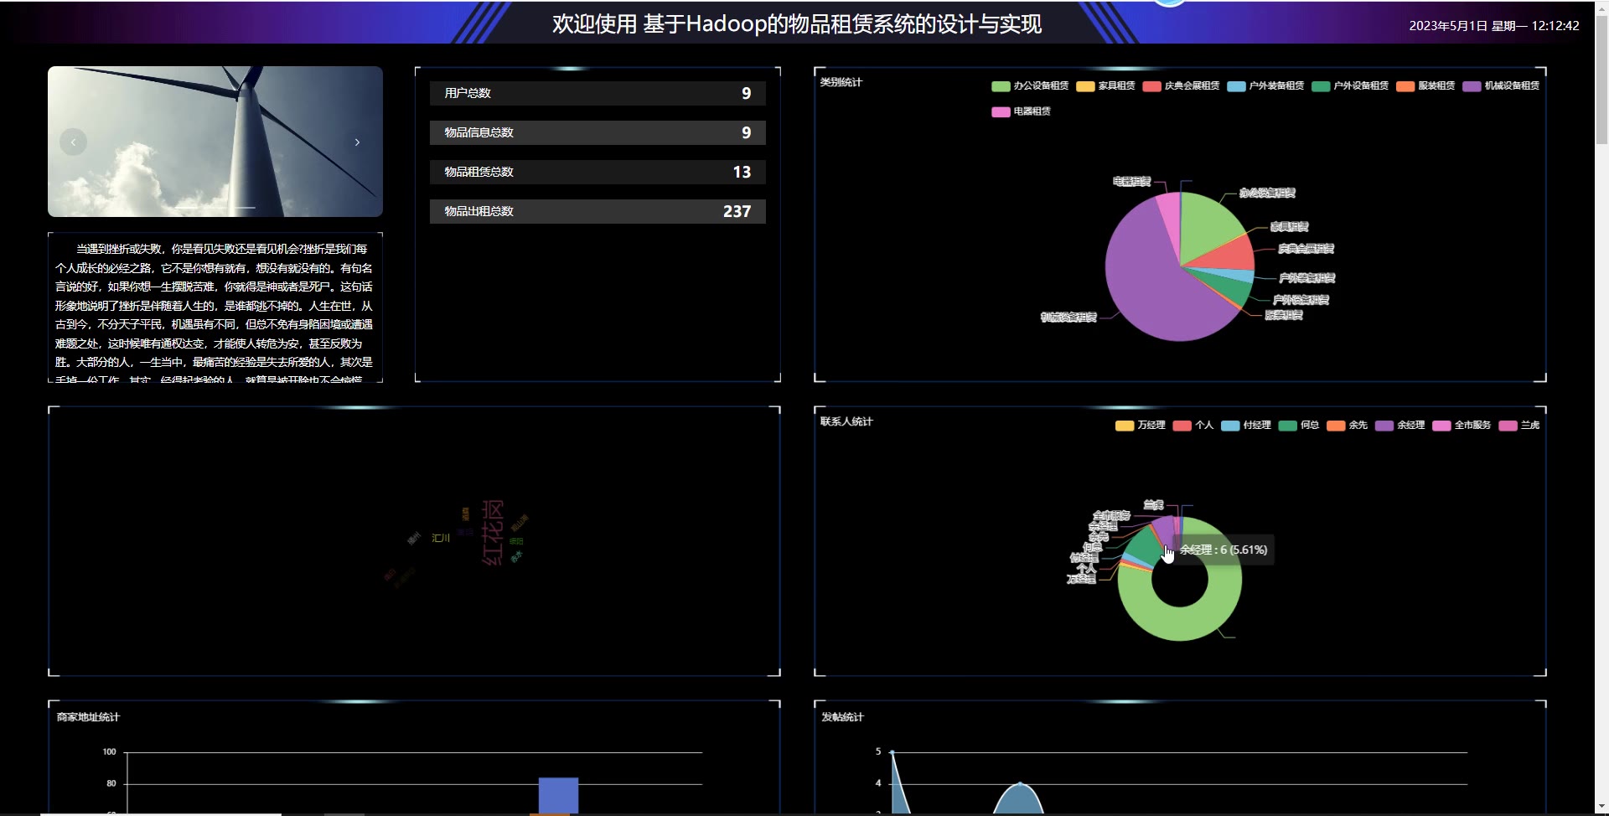Toggle 万经理 legend in contact chart
1609x816 pixels.
coord(1140,426)
